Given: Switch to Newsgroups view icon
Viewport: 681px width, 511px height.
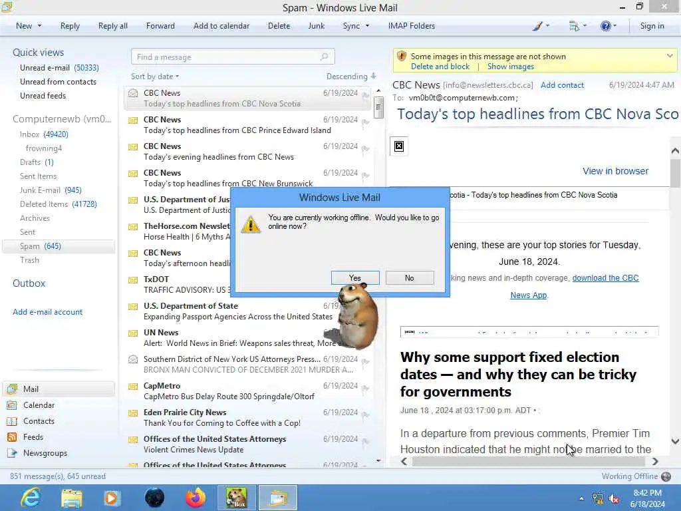Looking at the screenshot, I should (x=12, y=453).
